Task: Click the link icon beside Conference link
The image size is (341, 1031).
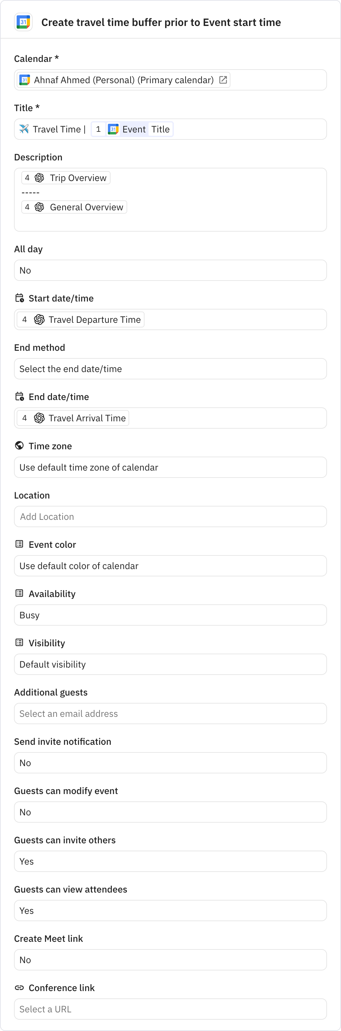Action: click(x=19, y=987)
